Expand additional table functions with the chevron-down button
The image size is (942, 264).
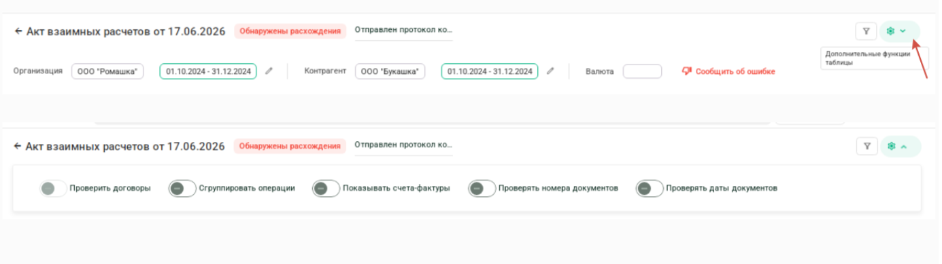click(899, 31)
